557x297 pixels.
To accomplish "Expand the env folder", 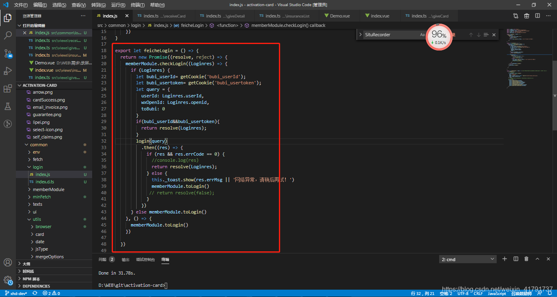I will pyautogui.click(x=54, y=152).
